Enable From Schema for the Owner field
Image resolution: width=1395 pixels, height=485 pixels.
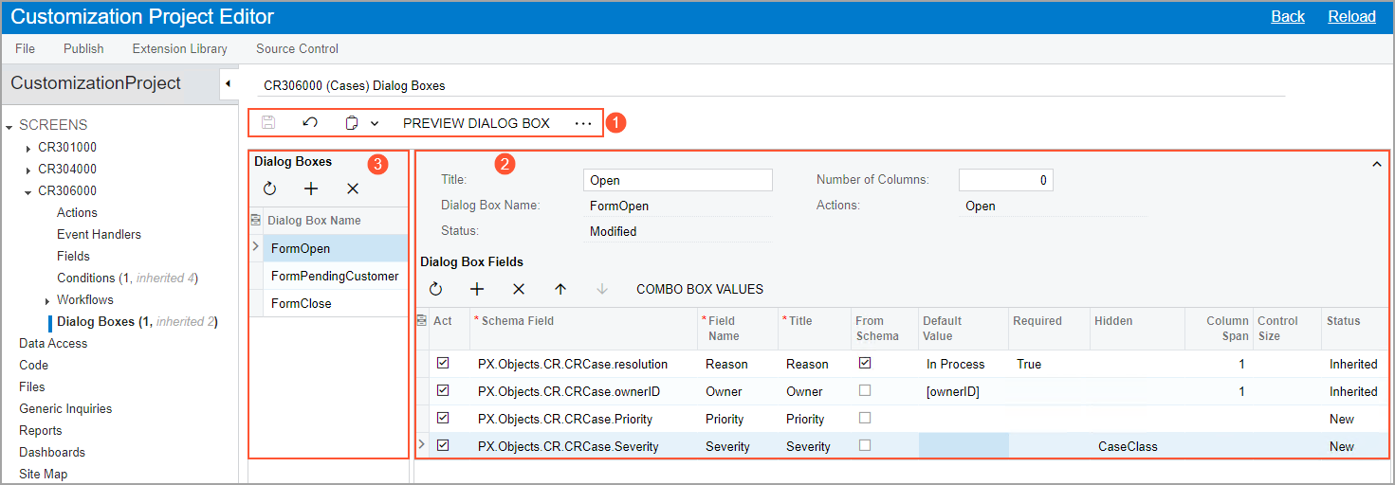[x=864, y=390]
